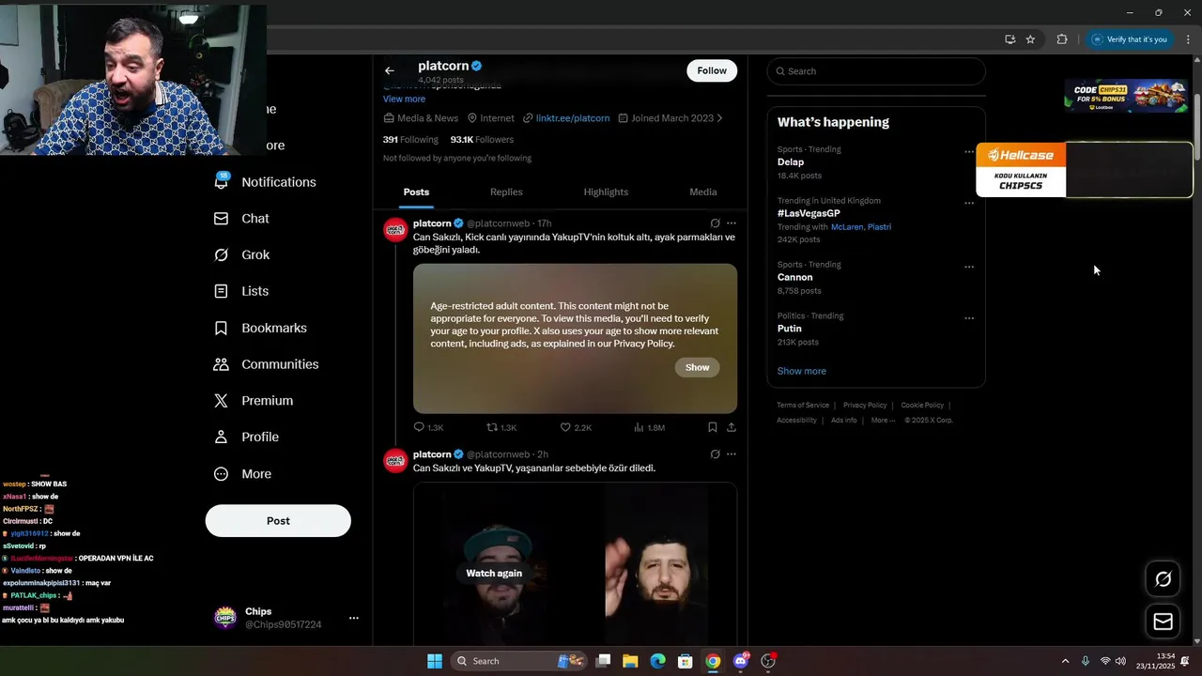Open the floating Grok button

[1163, 579]
